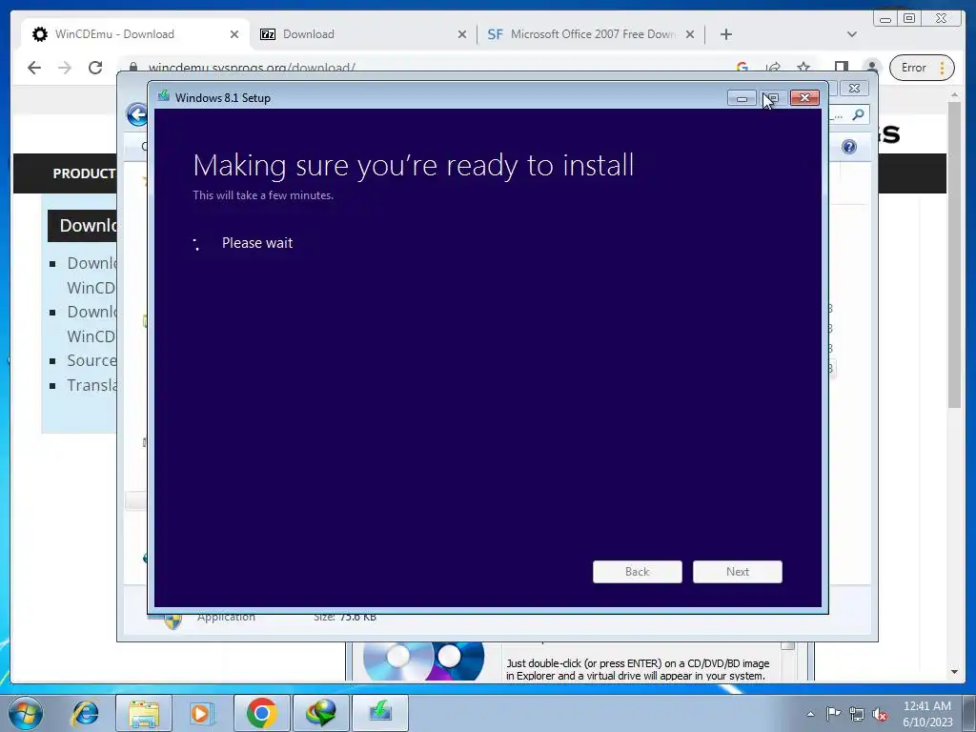
Task: Open Explorer window help icon
Action: coord(849,147)
